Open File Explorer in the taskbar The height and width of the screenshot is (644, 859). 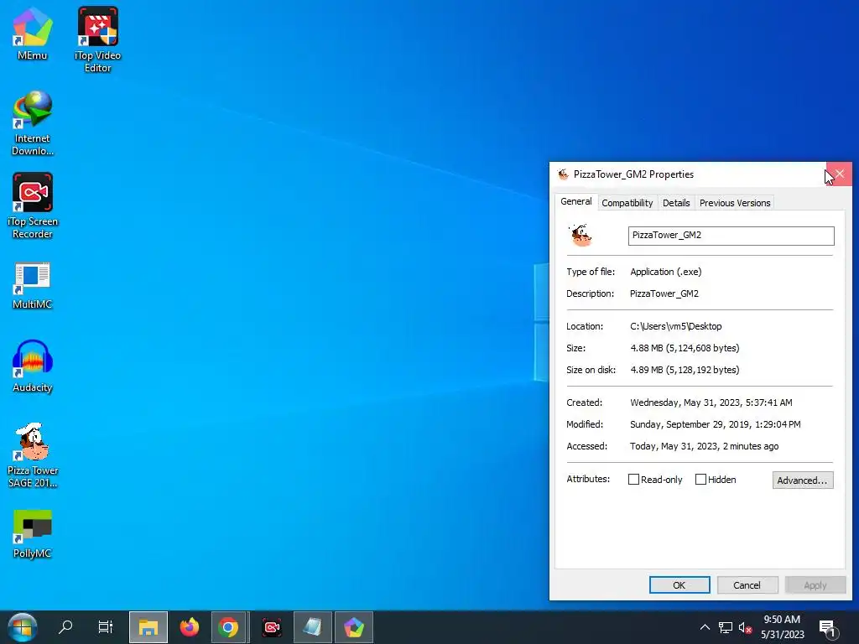tap(148, 627)
